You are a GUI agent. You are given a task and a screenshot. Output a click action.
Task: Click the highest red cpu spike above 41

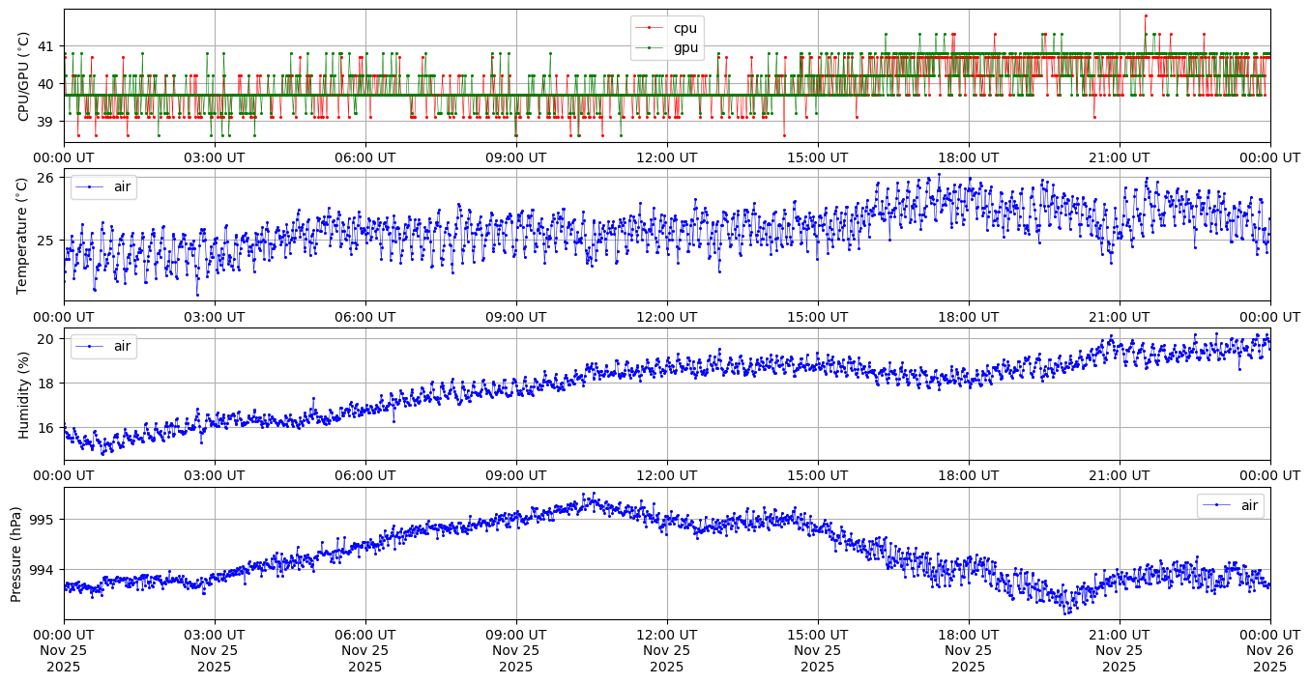[1146, 15]
